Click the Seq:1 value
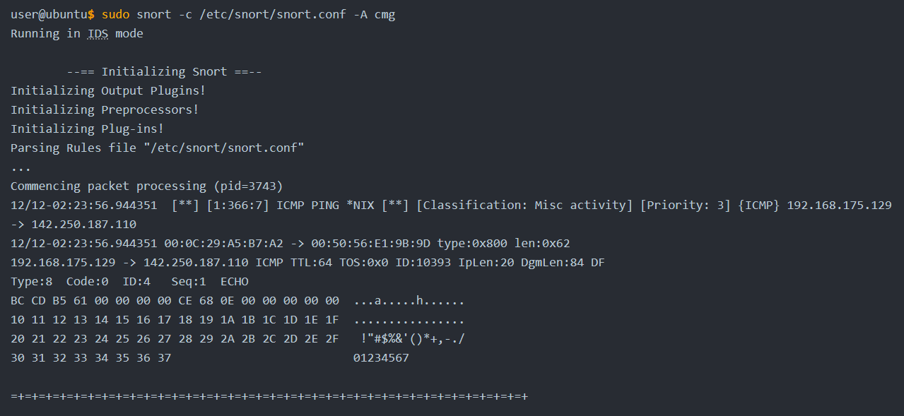The image size is (904, 416). [189, 281]
